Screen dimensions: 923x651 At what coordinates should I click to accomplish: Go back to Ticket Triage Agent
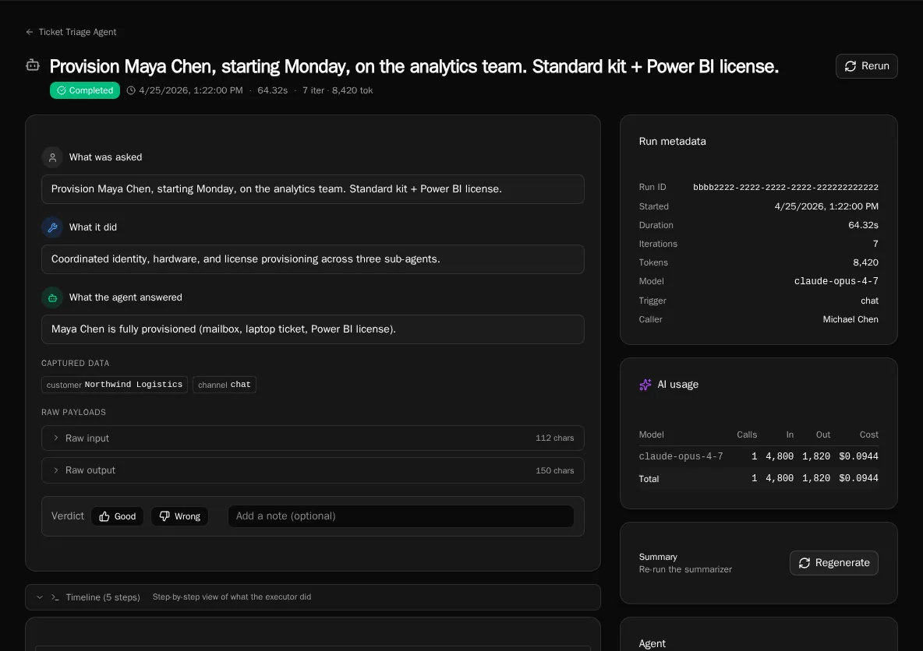click(77, 32)
